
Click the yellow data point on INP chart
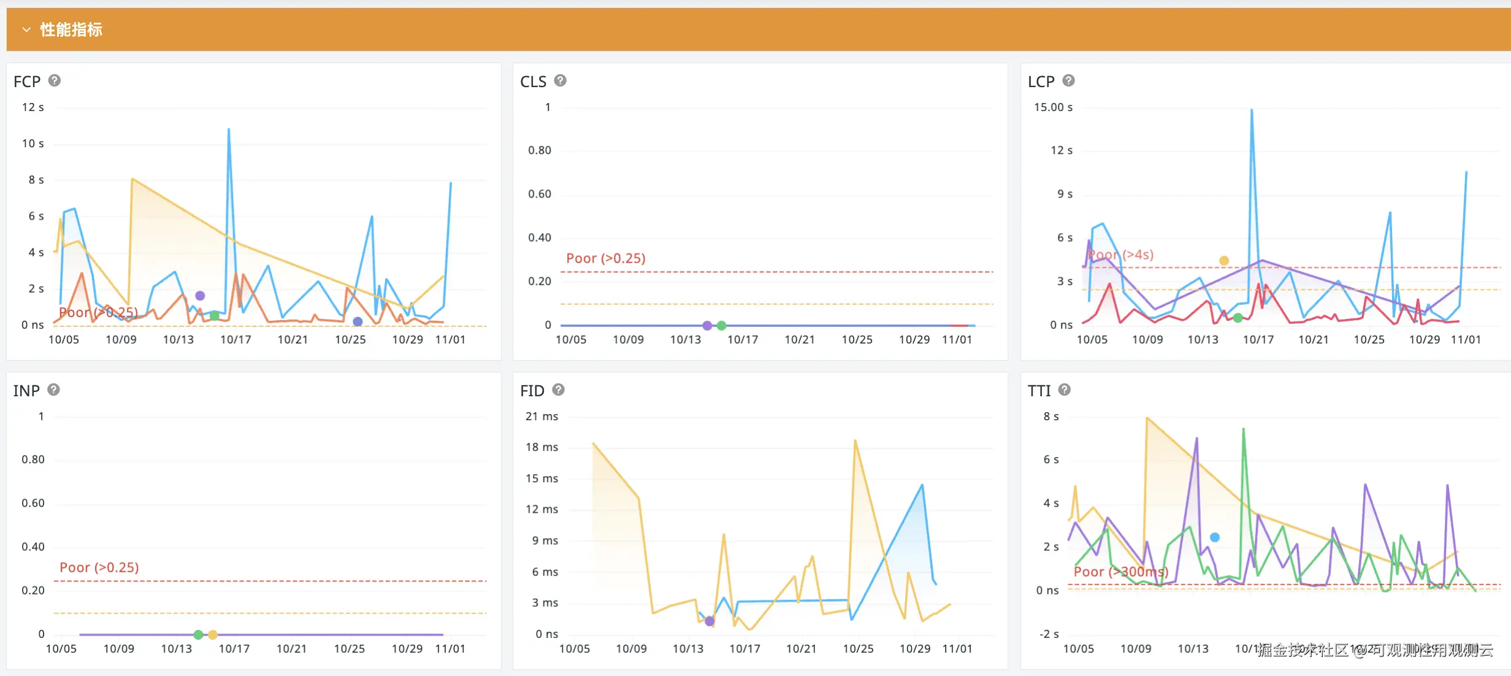[x=213, y=635]
